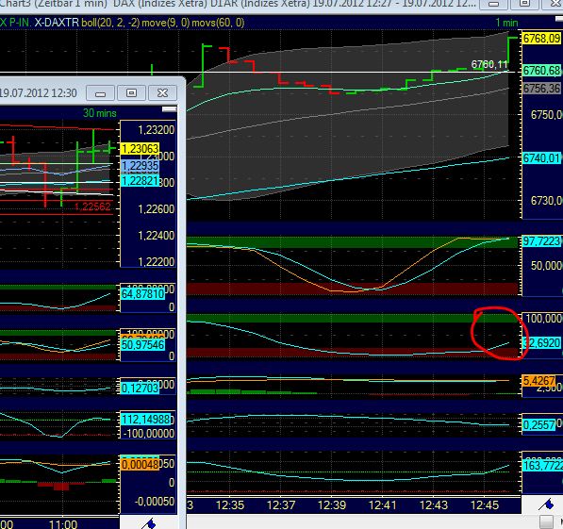Click the 12:39 time axis label
Viewport: 563px width, 529px height.
point(332,505)
